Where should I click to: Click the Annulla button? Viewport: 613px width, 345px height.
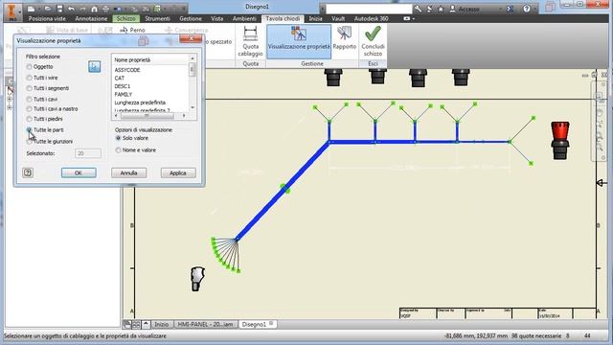(128, 172)
